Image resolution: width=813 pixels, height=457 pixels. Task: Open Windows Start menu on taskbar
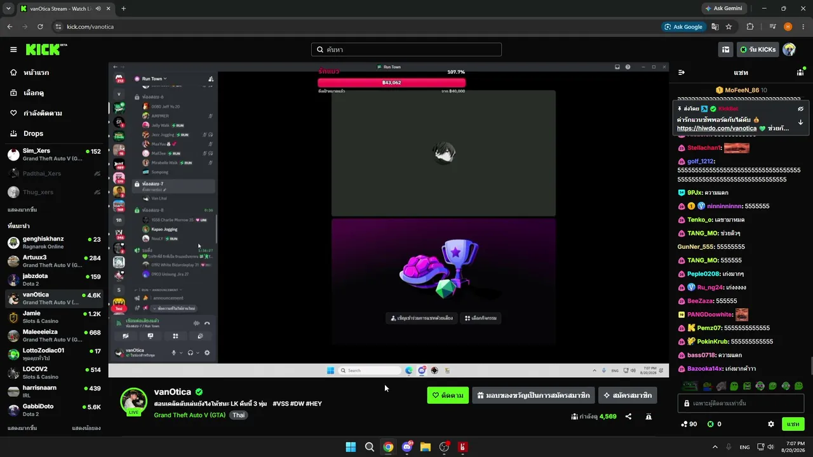[x=351, y=447]
